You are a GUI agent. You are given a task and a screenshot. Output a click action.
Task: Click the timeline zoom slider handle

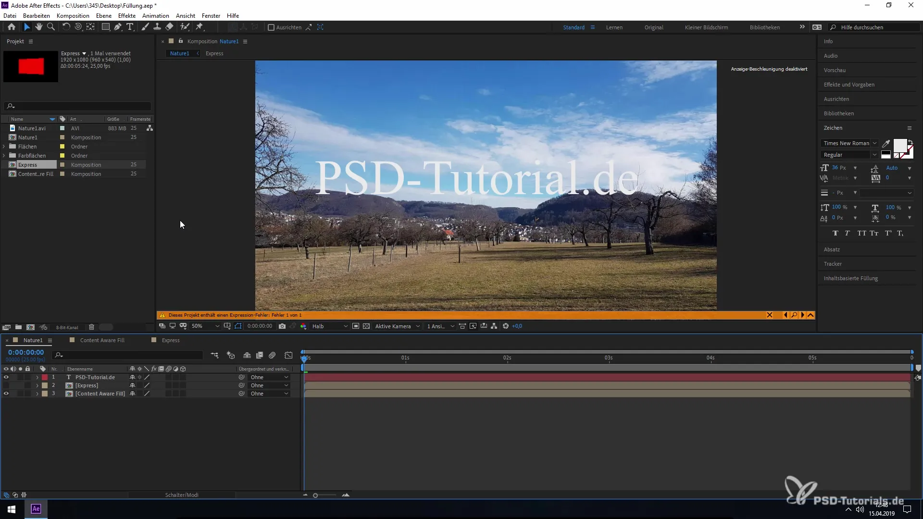315,495
